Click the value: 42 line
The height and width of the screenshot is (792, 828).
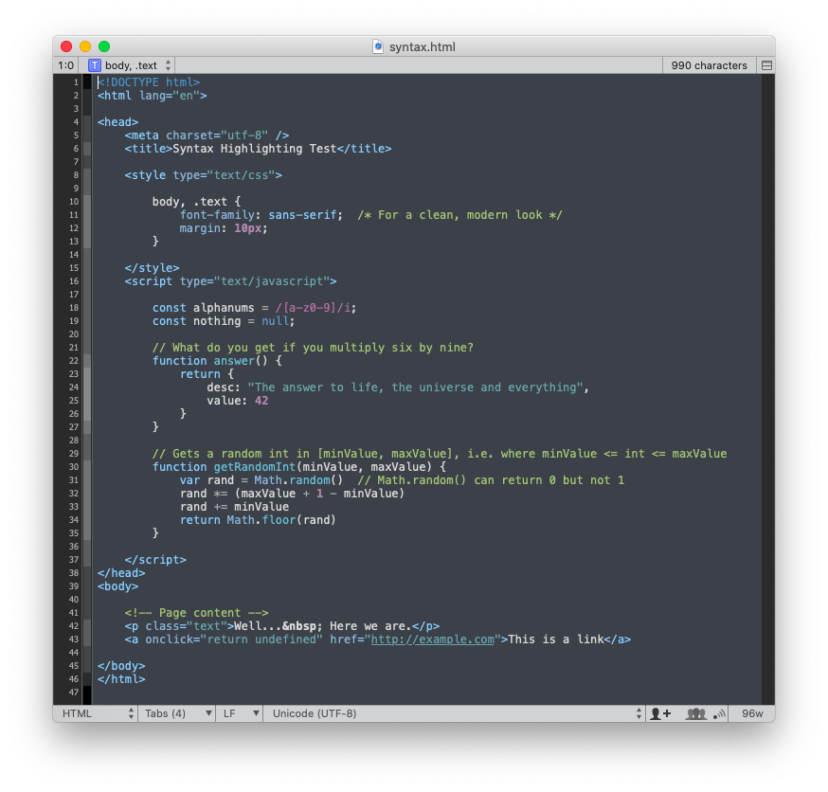238,401
